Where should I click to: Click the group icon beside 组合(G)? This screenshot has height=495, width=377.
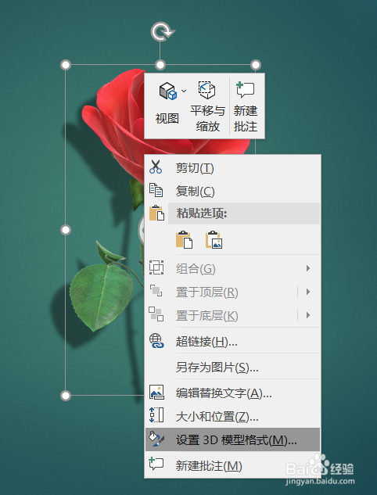coord(156,267)
